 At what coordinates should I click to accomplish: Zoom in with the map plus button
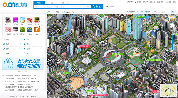click(x=172, y=31)
